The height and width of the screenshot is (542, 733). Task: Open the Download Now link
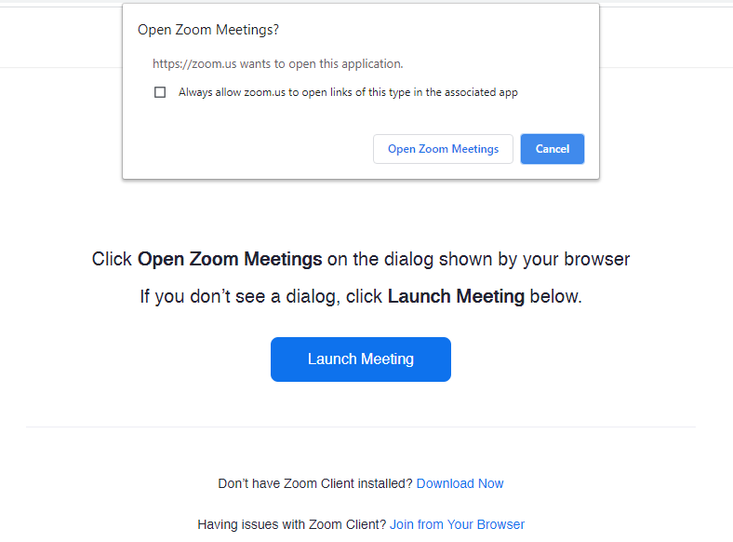460,483
